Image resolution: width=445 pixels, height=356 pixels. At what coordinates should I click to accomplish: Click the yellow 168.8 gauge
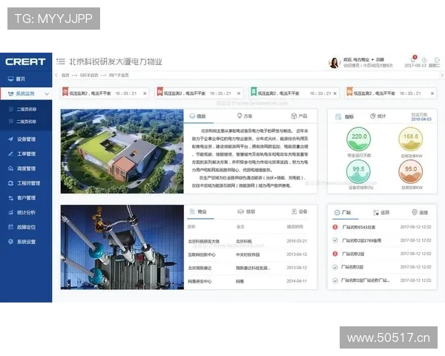[411, 139]
